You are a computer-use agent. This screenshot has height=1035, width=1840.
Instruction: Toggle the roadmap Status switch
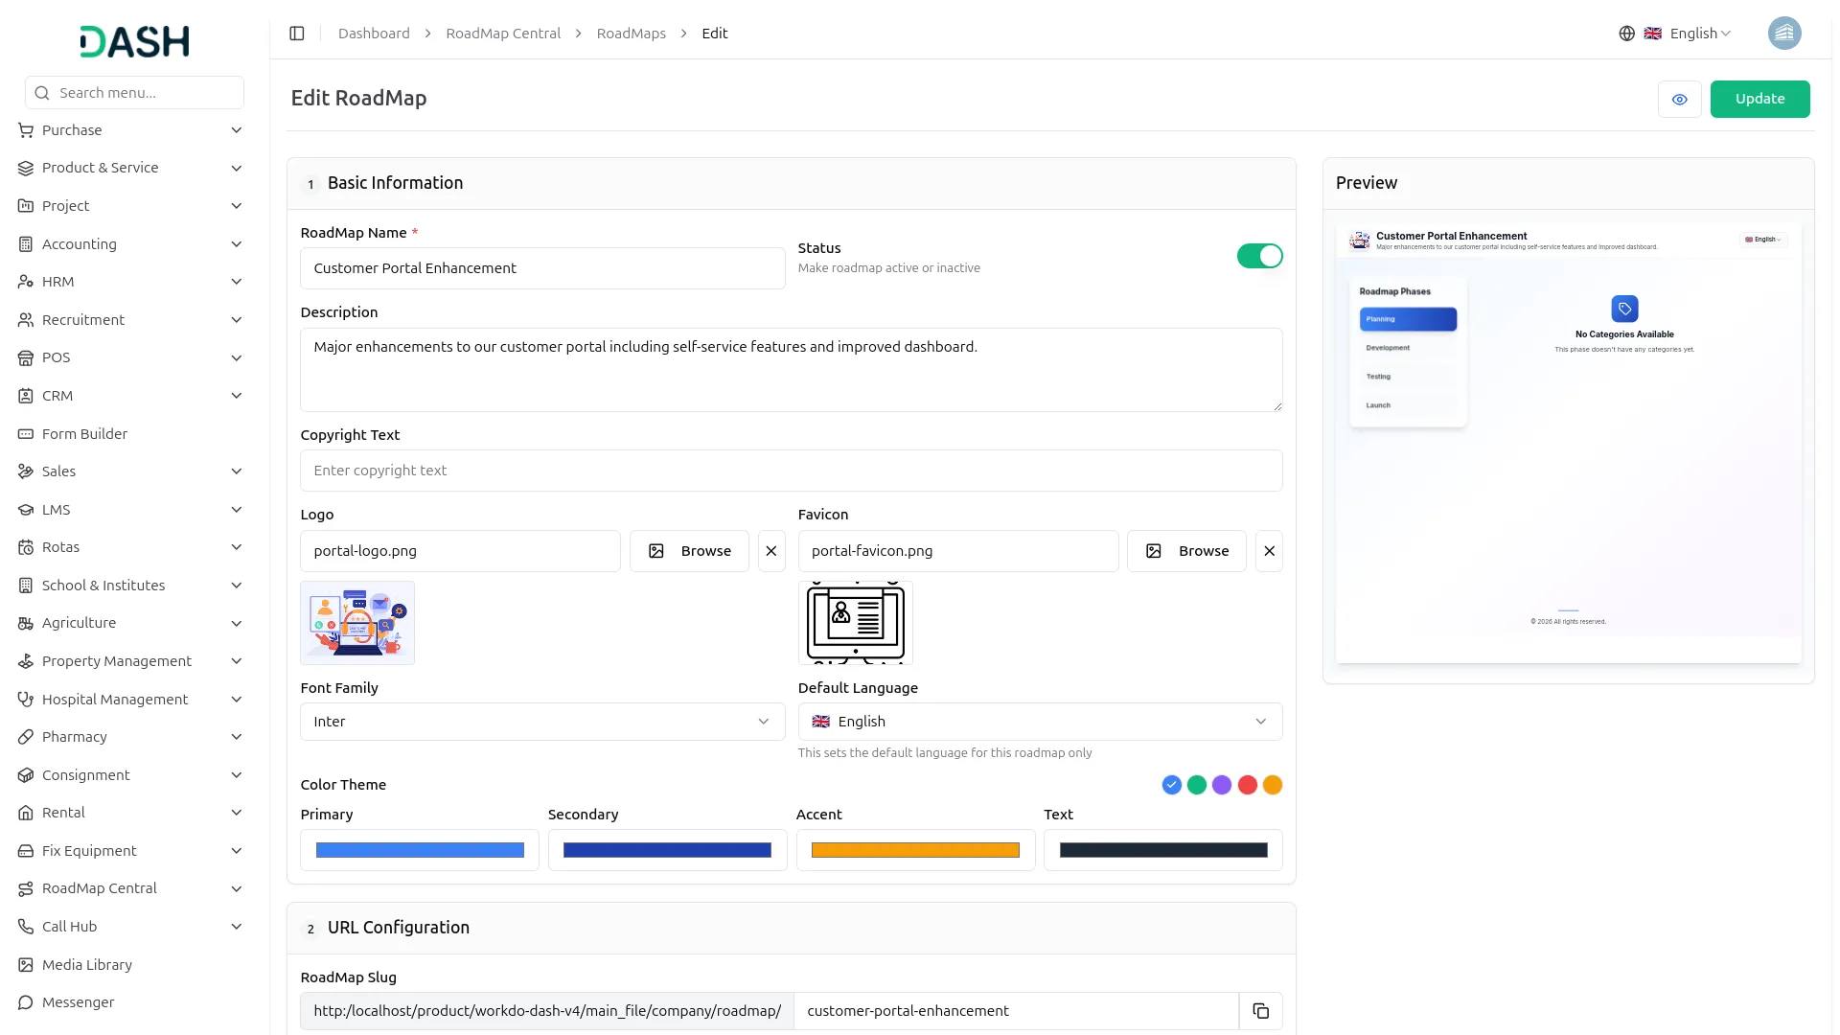pos(1259,256)
